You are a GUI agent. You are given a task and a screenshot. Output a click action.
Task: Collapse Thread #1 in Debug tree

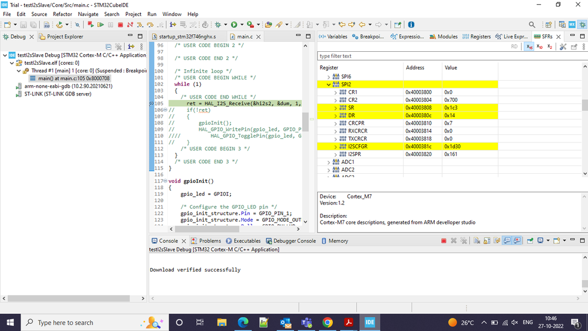[x=19, y=71]
